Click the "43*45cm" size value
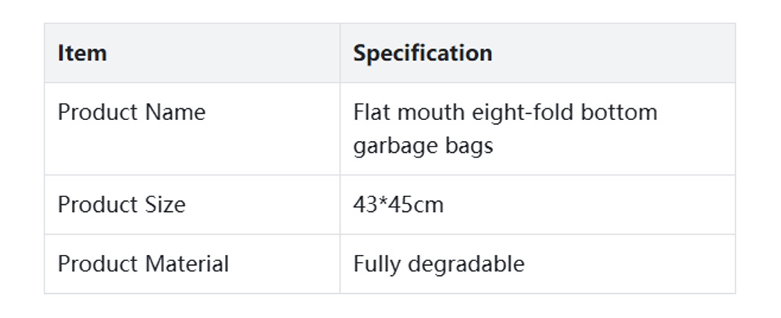Screen dimensions: 781x318 [x=398, y=205]
